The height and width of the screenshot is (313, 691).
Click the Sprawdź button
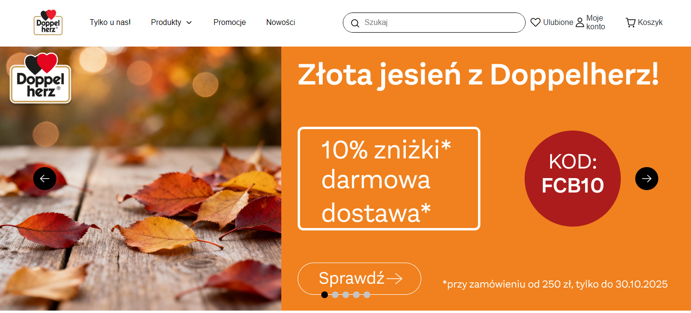(x=359, y=278)
